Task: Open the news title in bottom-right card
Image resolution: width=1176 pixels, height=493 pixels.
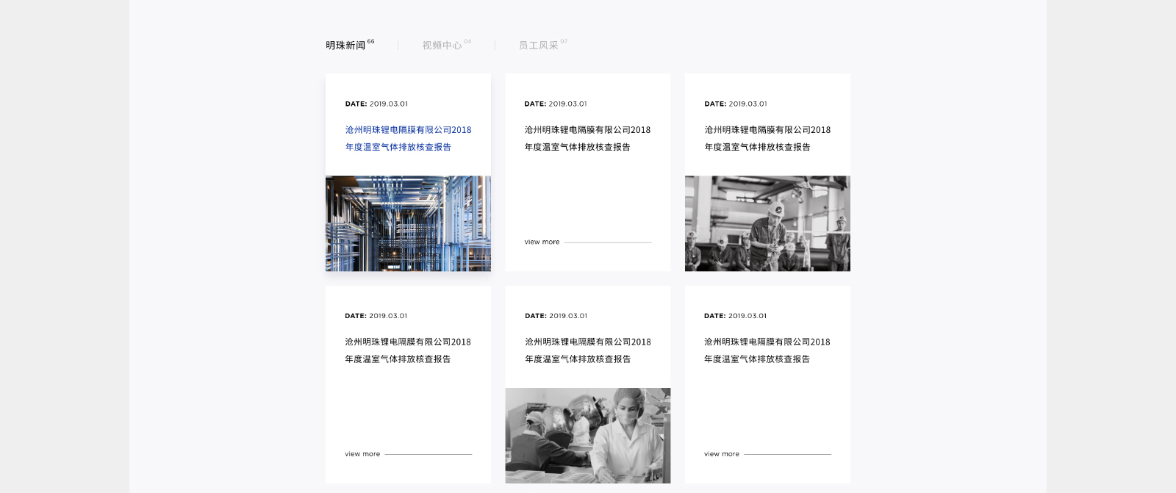Action: (x=767, y=350)
